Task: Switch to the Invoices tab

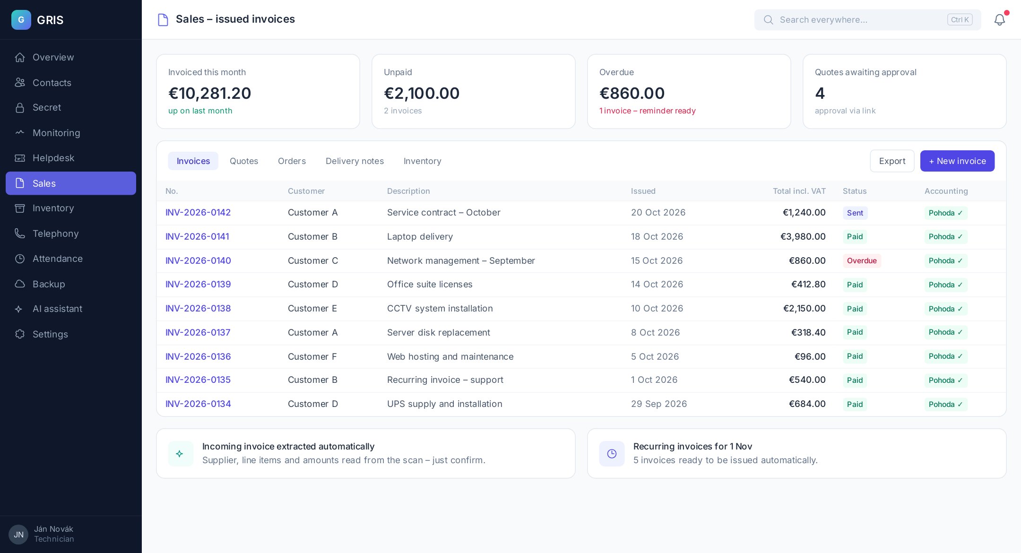Action: 193,161
